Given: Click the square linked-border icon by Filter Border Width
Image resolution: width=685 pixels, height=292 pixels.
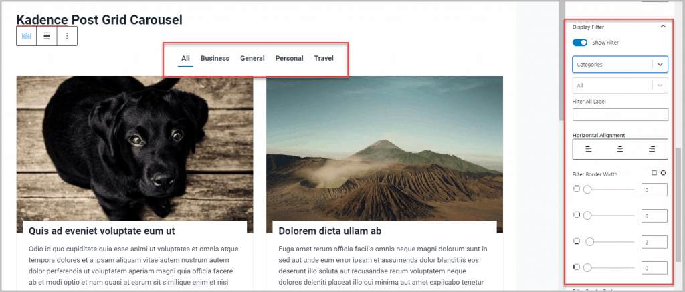Looking at the screenshot, I should [x=654, y=173].
